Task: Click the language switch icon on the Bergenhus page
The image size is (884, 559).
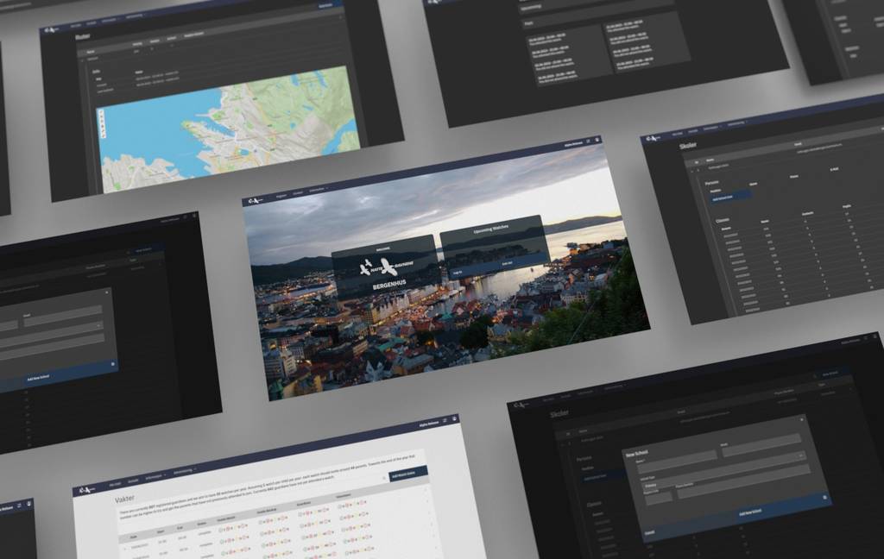Action: point(588,141)
